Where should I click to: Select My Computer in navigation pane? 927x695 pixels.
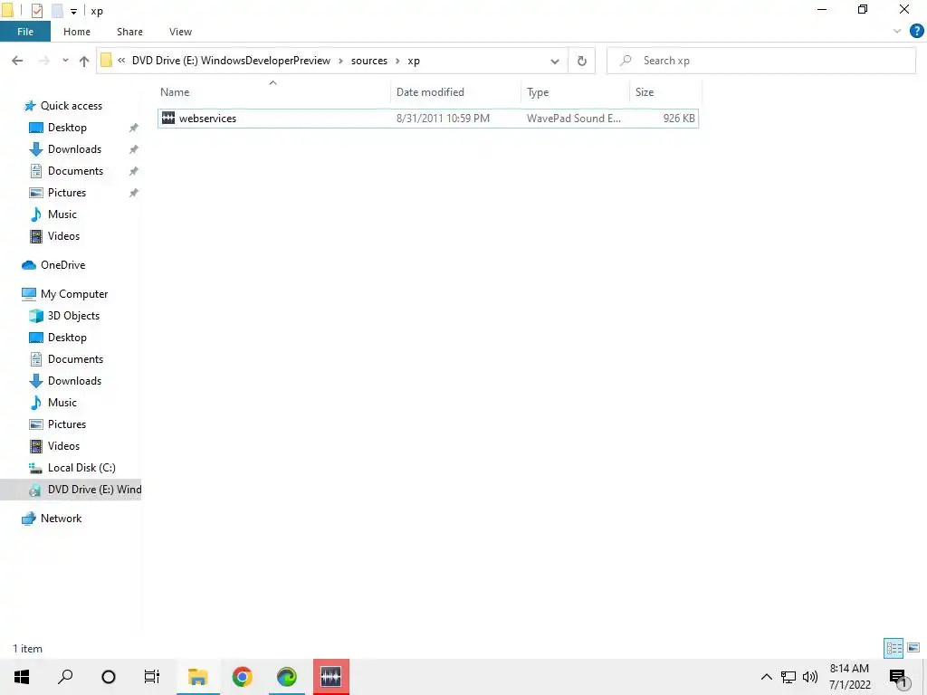coord(74,294)
